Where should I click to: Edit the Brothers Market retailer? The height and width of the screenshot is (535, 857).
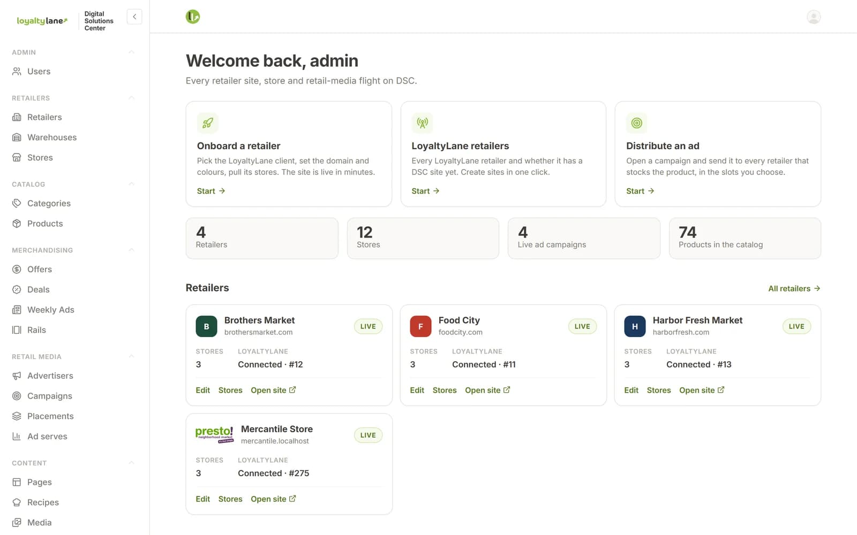tap(203, 390)
